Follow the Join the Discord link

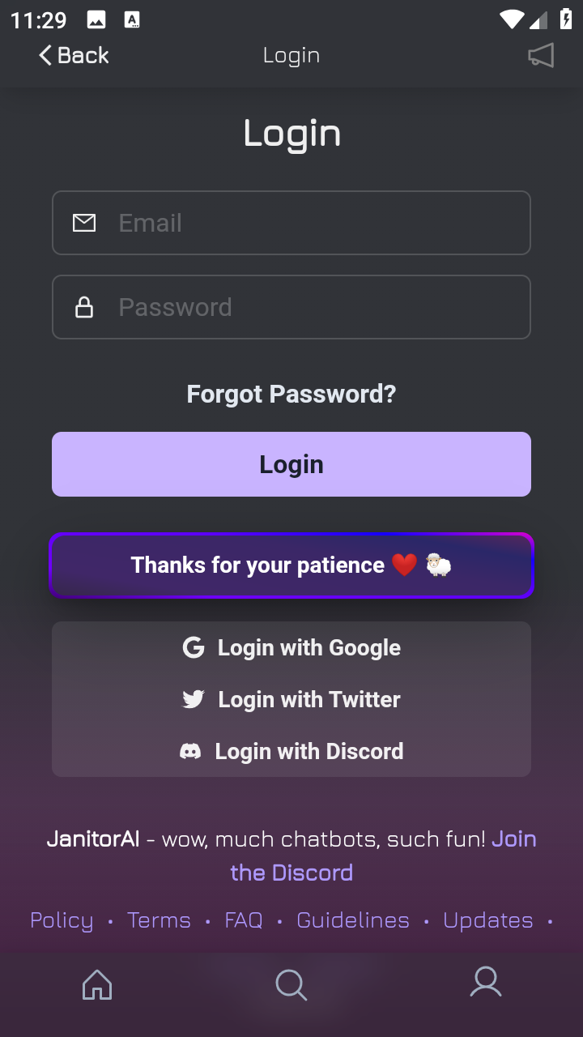click(x=291, y=873)
